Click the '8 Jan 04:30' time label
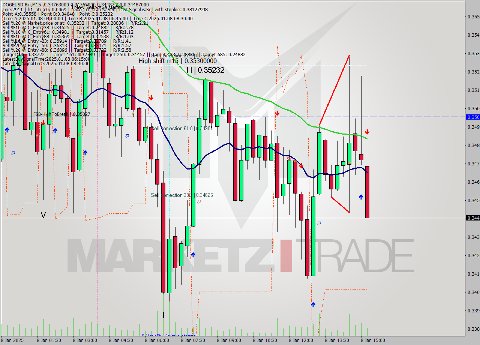Image resolution: width=480 pixels, height=345 pixels. pos(121,340)
